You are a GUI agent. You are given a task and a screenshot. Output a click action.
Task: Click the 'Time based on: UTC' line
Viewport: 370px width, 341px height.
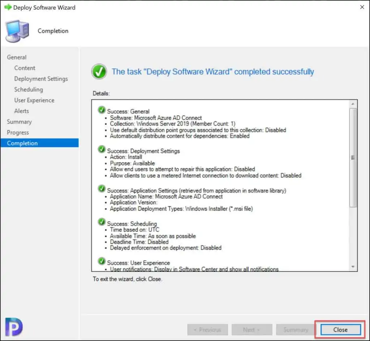pos(134,230)
